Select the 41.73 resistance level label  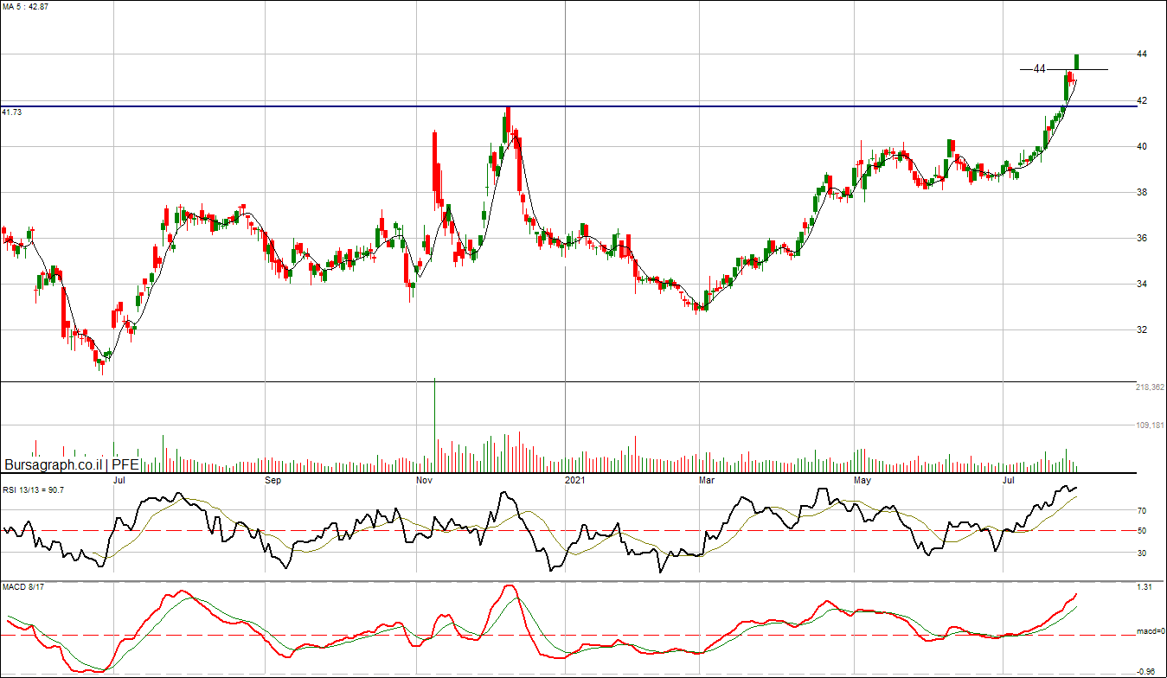(x=12, y=112)
